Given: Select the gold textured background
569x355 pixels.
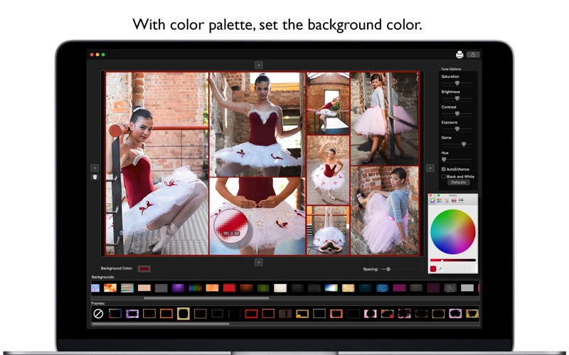Looking at the screenshot, I should (348, 288).
